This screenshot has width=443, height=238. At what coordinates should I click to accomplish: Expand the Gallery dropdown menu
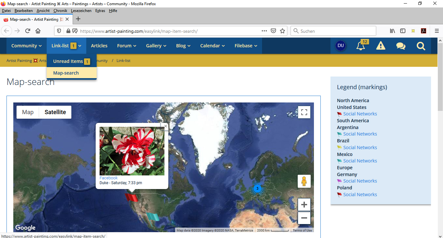[x=156, y=46]
